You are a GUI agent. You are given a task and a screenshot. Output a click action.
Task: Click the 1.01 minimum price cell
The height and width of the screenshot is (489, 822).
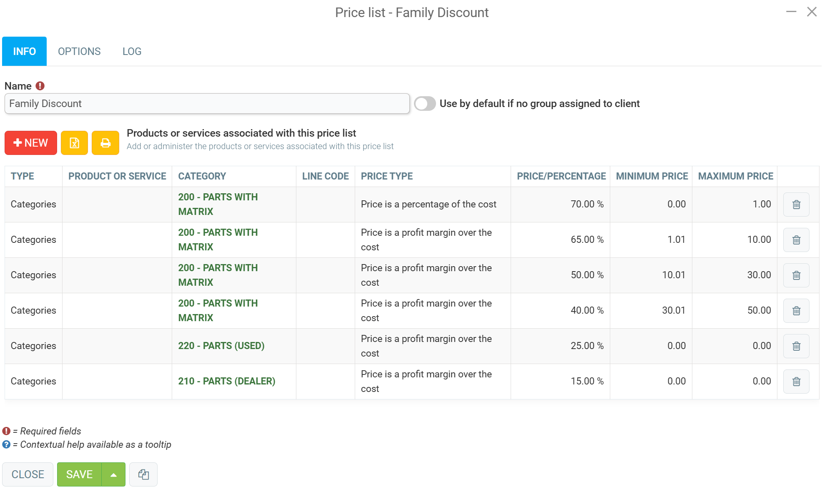pyautogui.click(x=651, y=240)
